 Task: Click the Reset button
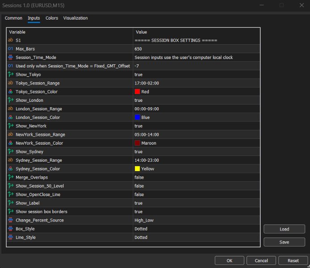click(x=293, y=260)
